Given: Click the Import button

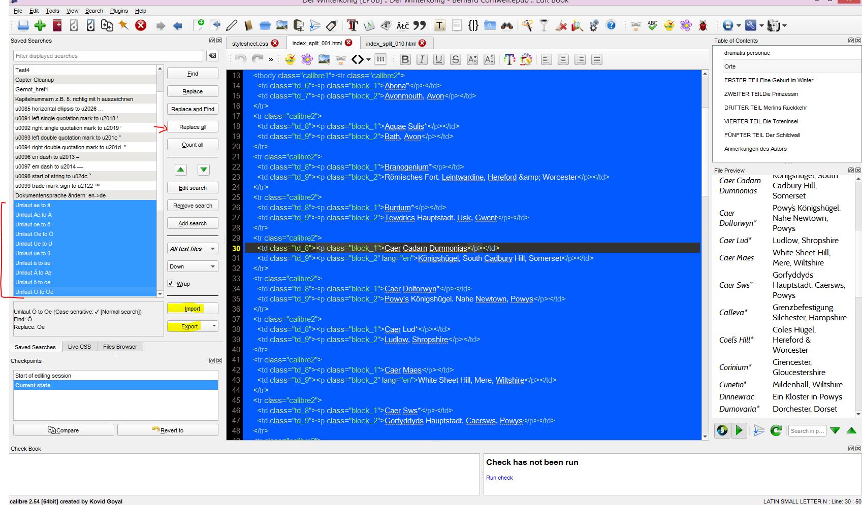Looking at the screenshot, I should (193, 309).
